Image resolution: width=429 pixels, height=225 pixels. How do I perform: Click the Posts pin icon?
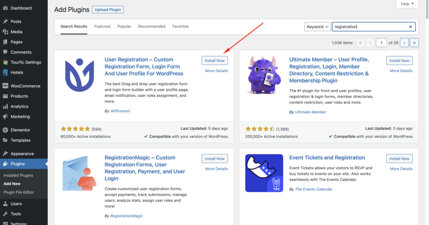pyautogui.click(x=5, y=21)
